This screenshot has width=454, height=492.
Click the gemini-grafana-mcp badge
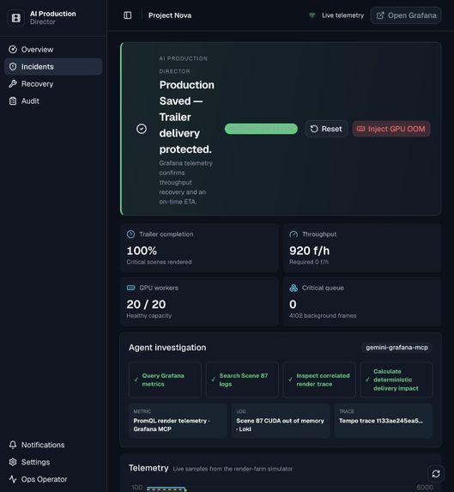click(x=397, y=348)
